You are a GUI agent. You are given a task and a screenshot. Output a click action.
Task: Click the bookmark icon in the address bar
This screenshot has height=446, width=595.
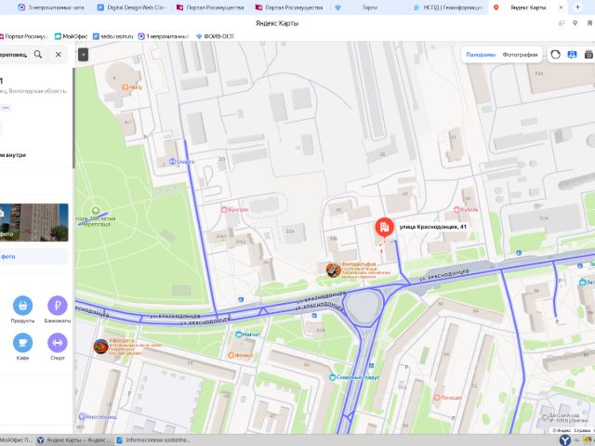[590, 23]
